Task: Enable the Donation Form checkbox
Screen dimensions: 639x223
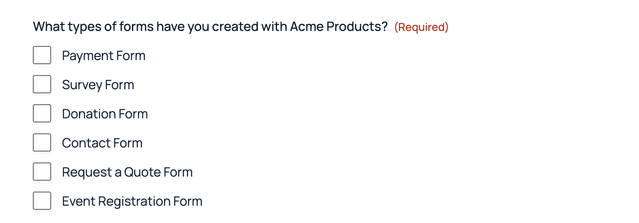Action: coord(42,114)
